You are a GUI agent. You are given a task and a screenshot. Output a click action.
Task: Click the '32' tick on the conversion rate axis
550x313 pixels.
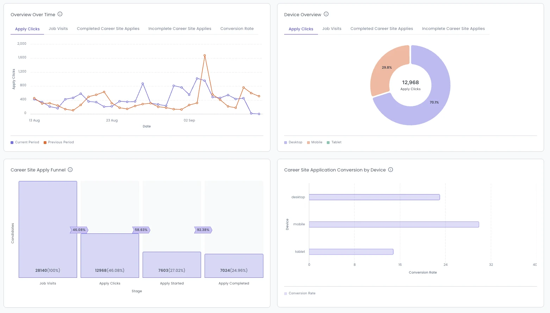coord(491,265)
